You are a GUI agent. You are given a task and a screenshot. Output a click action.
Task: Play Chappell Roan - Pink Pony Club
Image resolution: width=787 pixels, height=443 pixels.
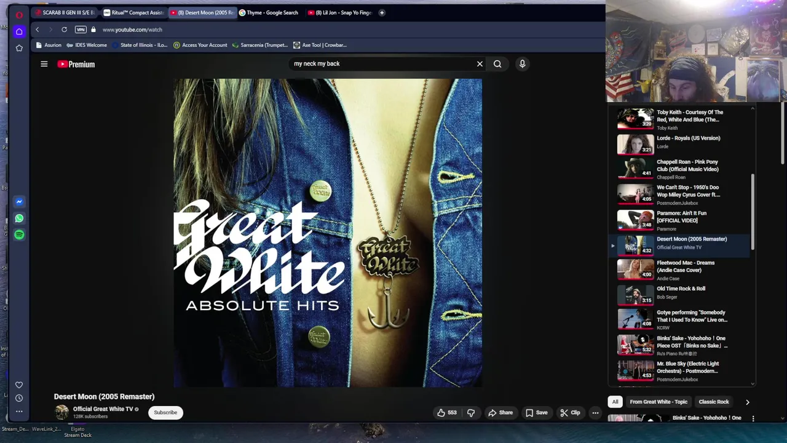(679, 169)
